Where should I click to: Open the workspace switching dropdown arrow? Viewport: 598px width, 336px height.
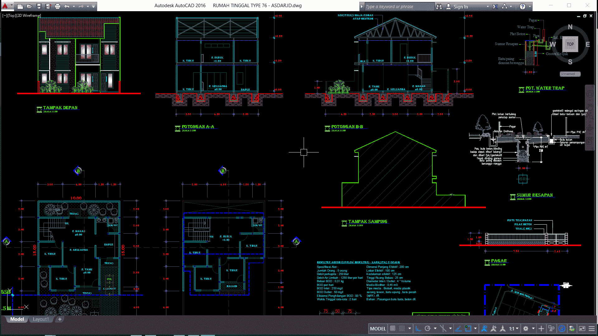pos(533,329)
